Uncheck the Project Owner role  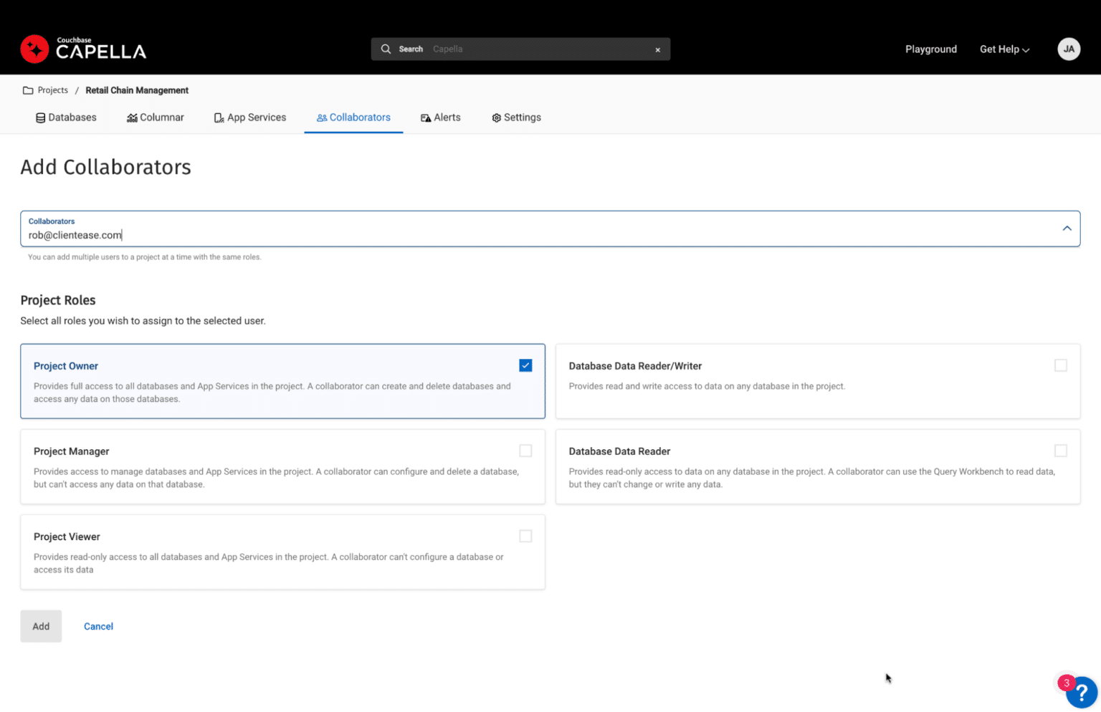point(525,365)
